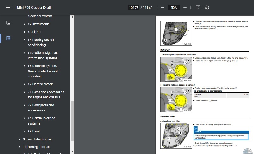Screen dimensions: 254x154
Task: Expand the 99 Paint chapter arrow
Action: point(24,131)
